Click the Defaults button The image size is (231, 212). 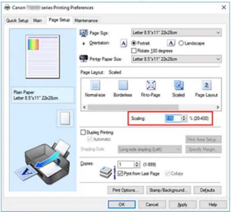[x=207, y=190]
